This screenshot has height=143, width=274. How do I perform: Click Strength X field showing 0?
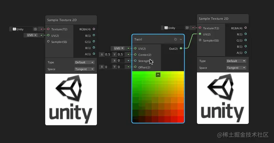click(x=121, y=61)
